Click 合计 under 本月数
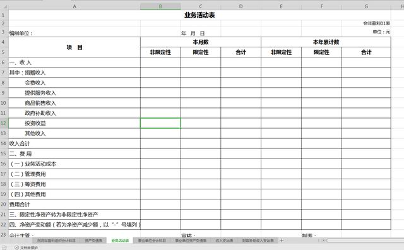Image resolution: width=404 pixels, height=250 pixels. point(241,52)
